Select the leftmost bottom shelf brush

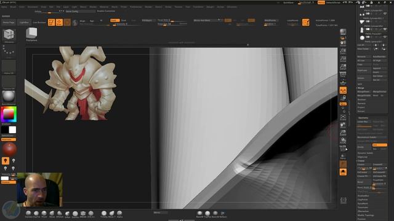pyautogui.click(x=28, y=214)
